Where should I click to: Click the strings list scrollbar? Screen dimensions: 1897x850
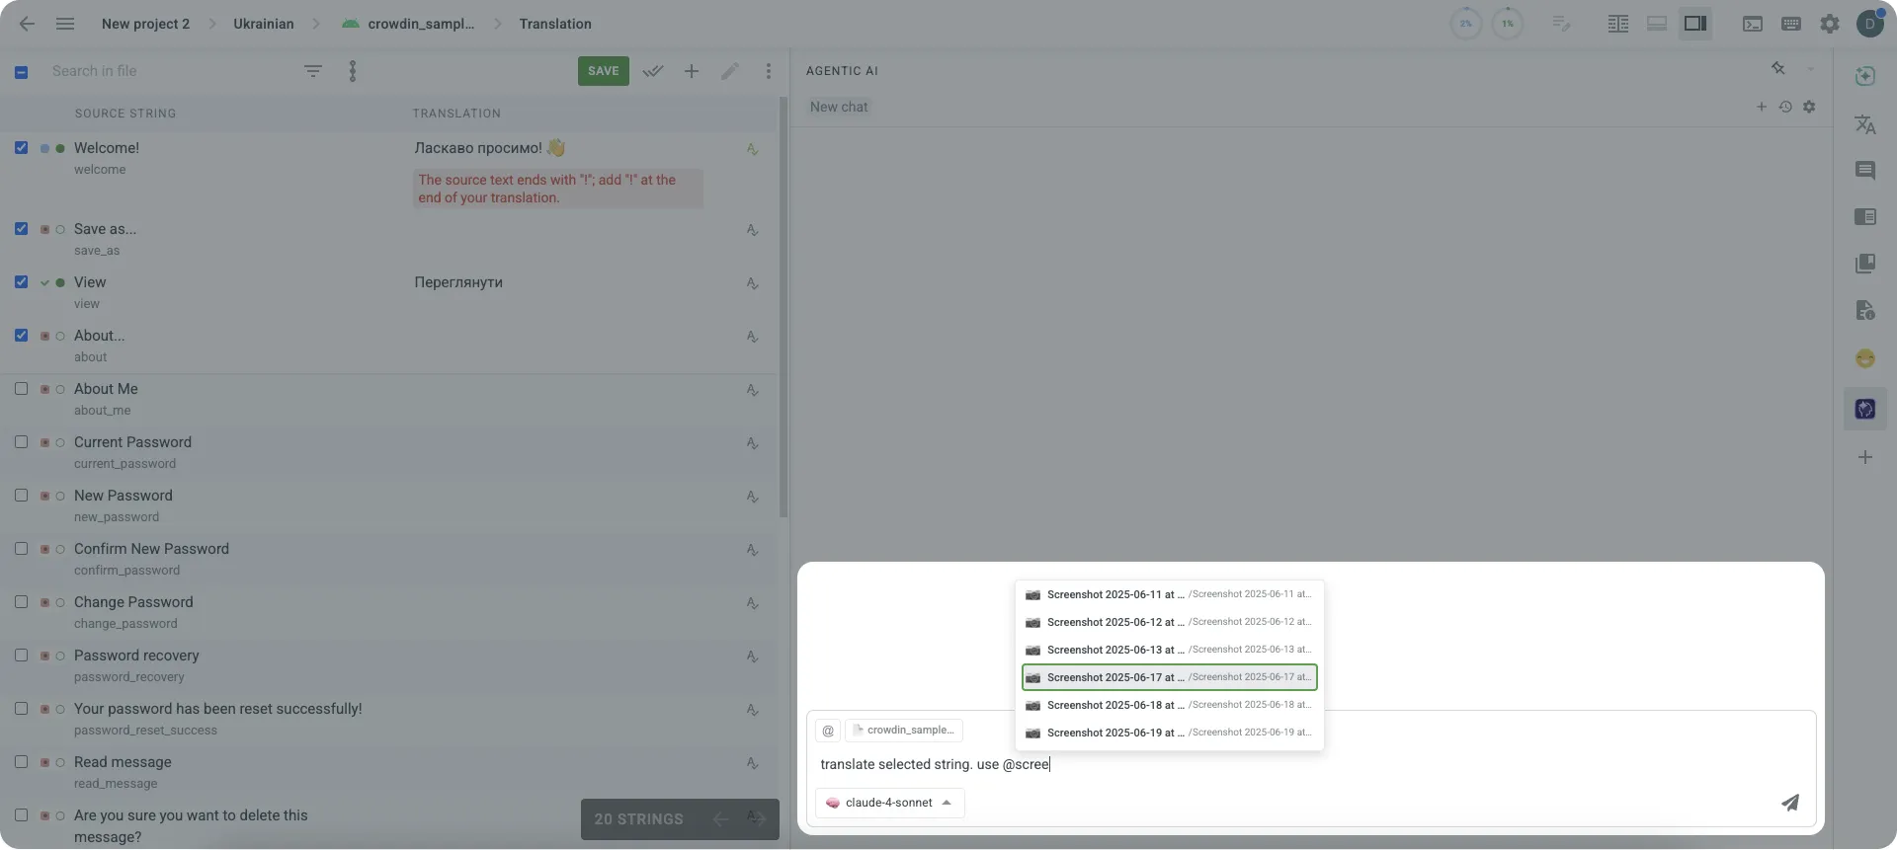[x=784, y=308]
